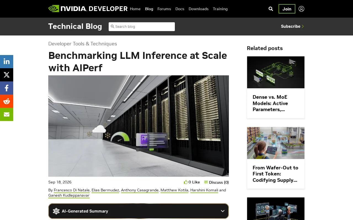Open the From Wafer-Out to First Token thumbnail
The image size is (353, 220).
pos(276,143)
